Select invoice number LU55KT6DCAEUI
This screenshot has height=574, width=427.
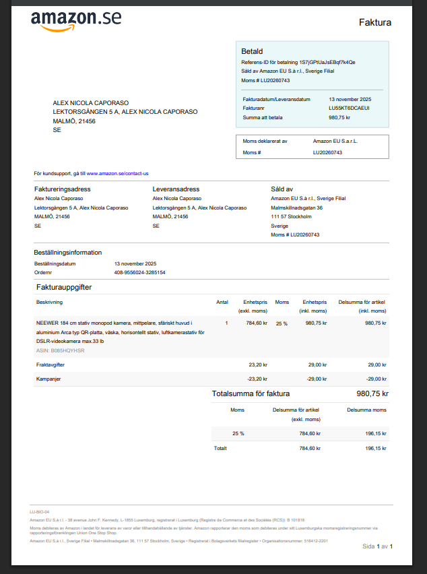pos(349,108)
